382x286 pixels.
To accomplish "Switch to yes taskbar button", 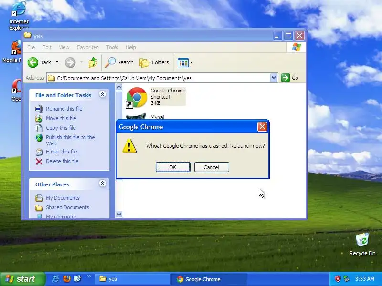I will click(x=132, y=279).
